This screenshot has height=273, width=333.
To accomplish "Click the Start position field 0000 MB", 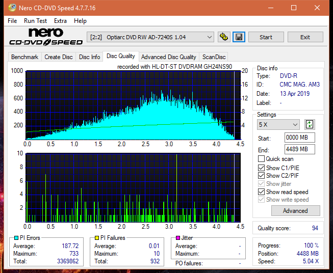I will (299, 138).
